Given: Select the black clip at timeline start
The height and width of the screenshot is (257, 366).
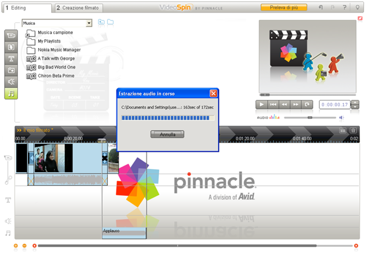Looking at the screenshot, I should click(x=22, y=158).
